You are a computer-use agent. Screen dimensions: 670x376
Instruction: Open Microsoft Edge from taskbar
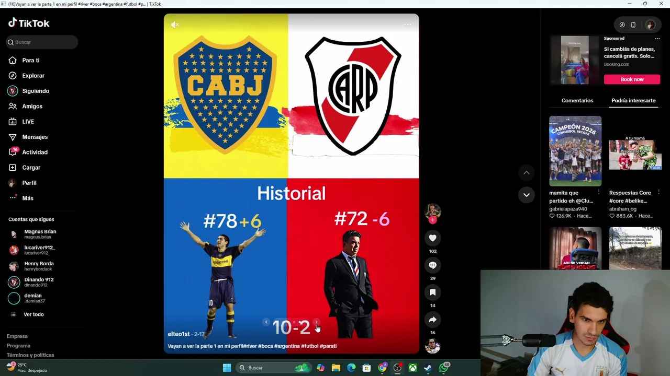click(351, 368)
